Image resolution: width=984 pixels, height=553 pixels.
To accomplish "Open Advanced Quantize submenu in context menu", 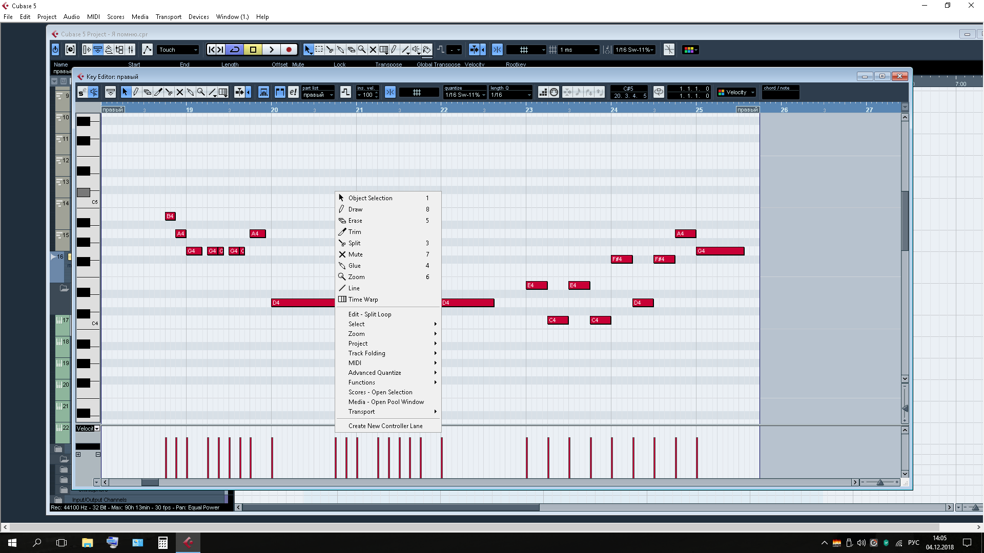I will pyautogui.click(x=375, y=373).
